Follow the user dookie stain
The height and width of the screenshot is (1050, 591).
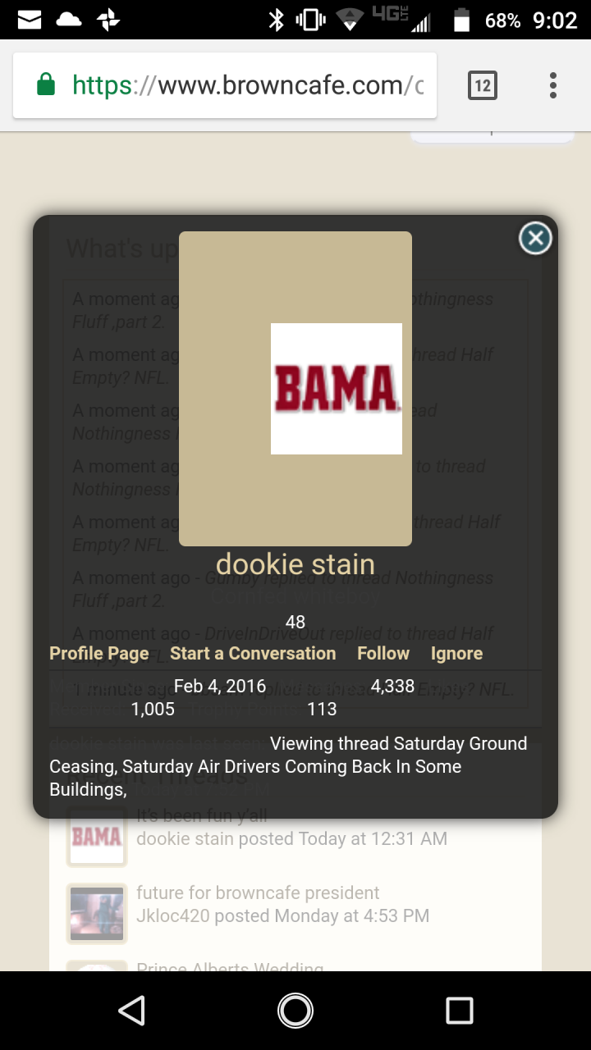coord(383,654)
